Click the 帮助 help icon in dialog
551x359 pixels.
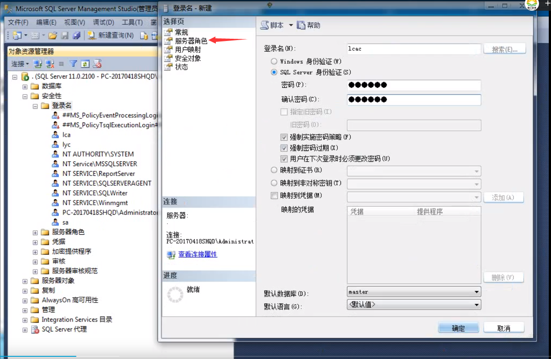click(x=301, y=25)
